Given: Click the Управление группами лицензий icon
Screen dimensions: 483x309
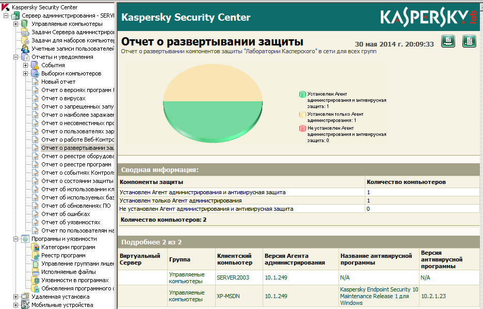Looking at the screenshot, I should click(36, 264).
